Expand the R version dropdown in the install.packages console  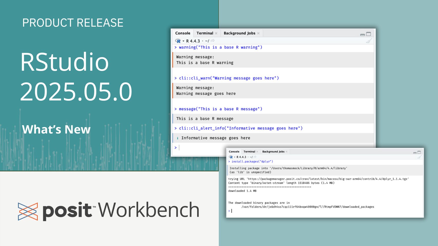pyautogui.click(x=235, y=157)
